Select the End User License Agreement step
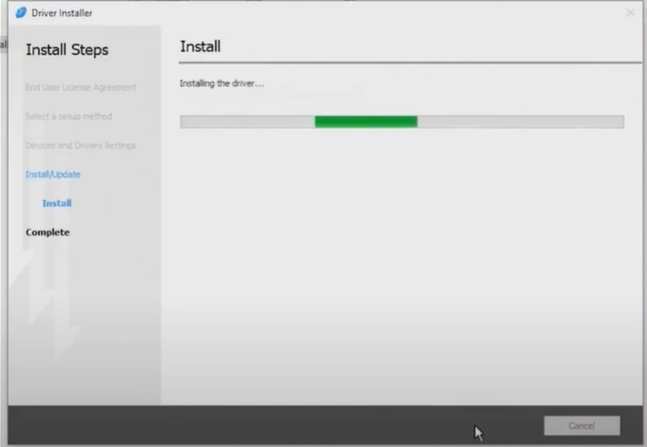Screen dimensions: 647x447 [x=81, y=87]
